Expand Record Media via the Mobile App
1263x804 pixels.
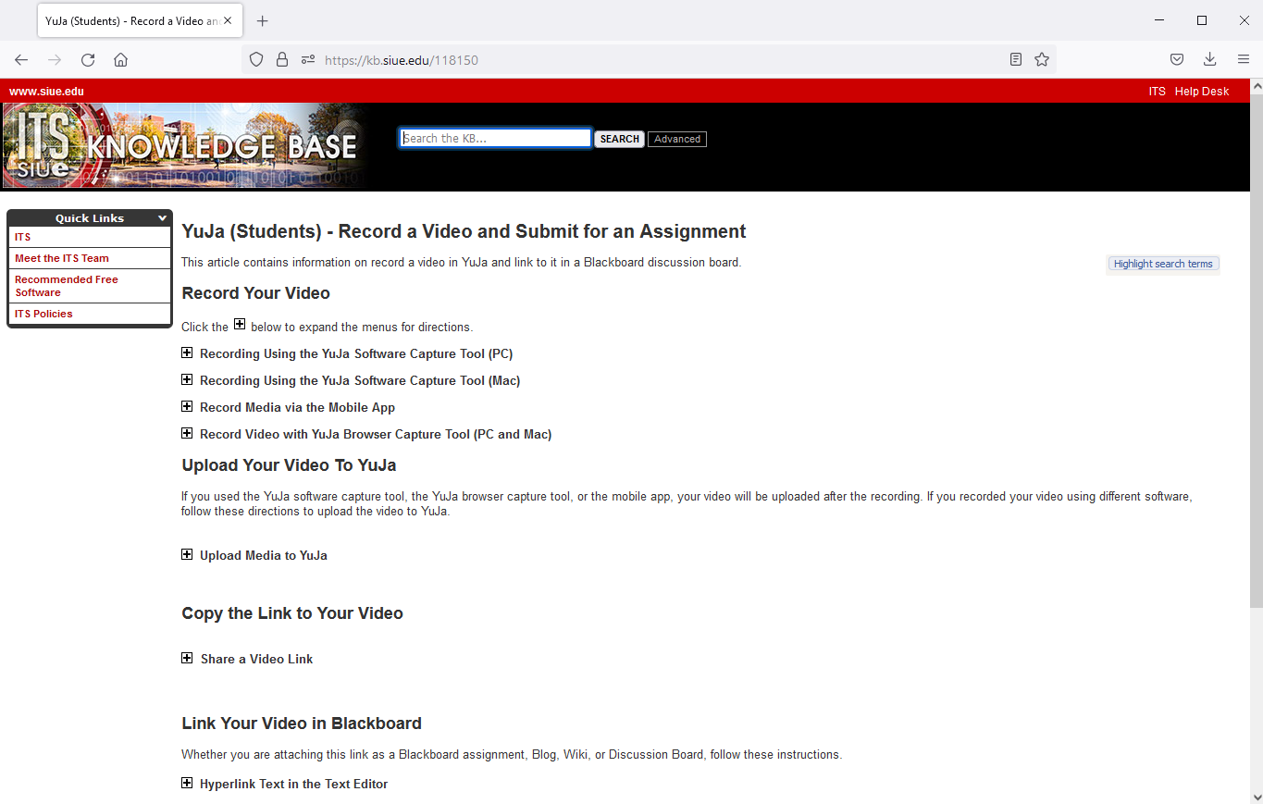pos(187,407)
